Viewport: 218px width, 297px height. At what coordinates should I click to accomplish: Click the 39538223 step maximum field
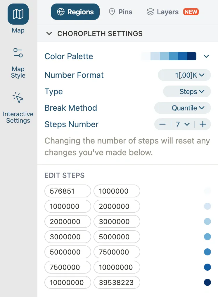coord(117,283)
